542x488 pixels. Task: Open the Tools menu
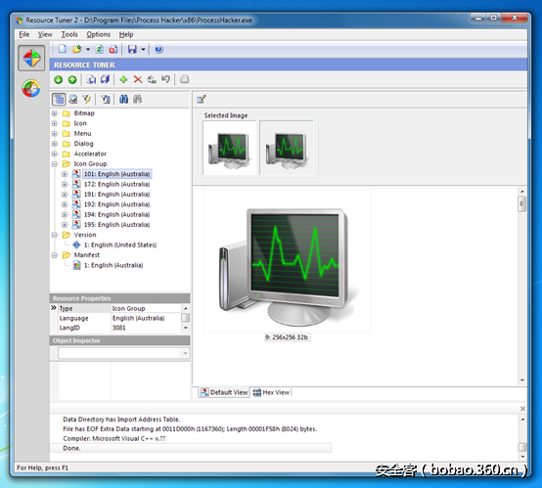point(69,34)
